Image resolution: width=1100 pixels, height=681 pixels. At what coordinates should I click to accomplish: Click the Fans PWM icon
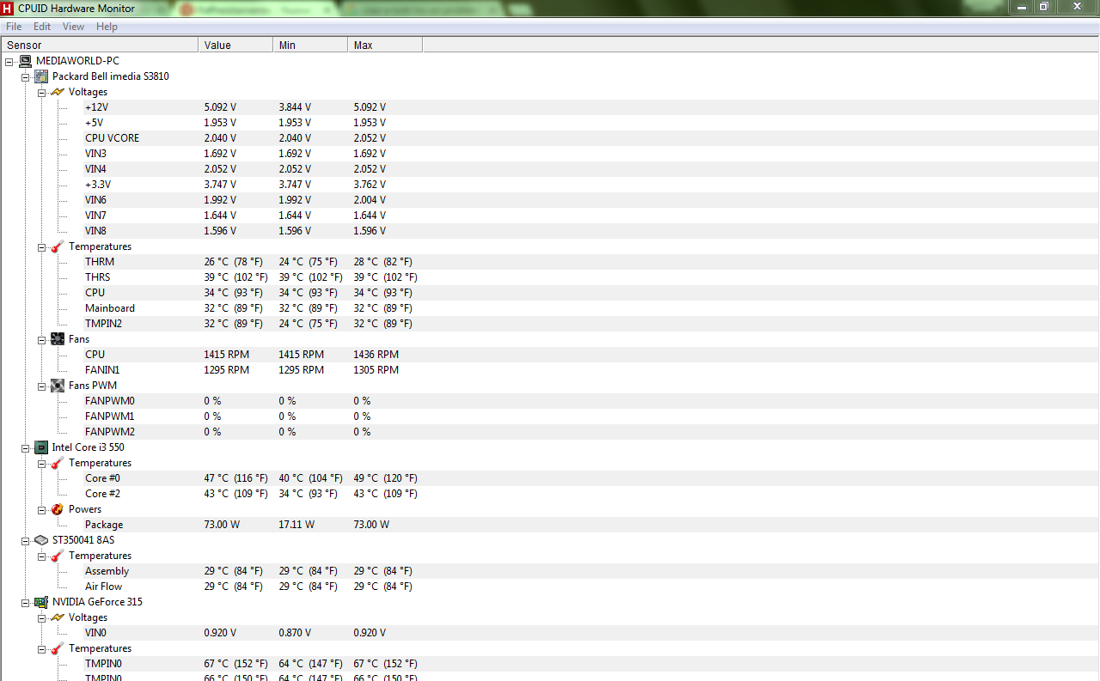coord(58,386)
